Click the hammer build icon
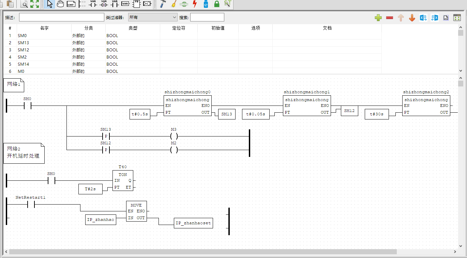The image size is (467, 258). point(163,4)
